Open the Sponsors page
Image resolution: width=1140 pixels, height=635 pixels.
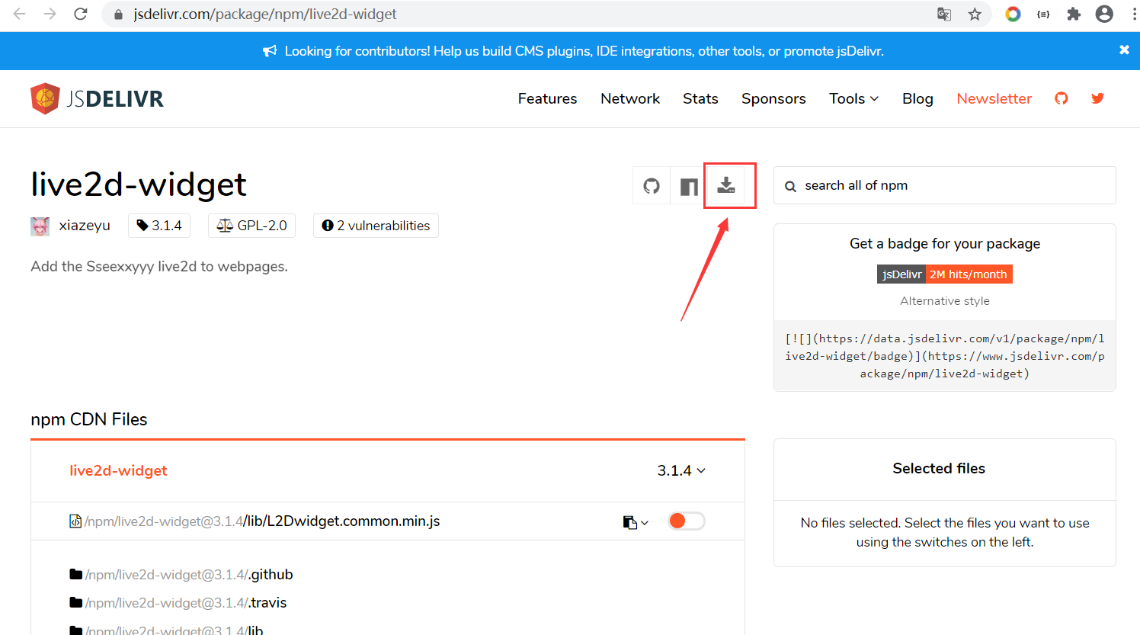tap(773, 98)
